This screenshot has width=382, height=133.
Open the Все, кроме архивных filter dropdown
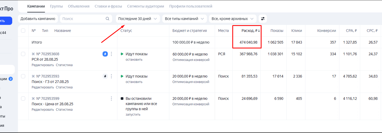coord(232,19)
